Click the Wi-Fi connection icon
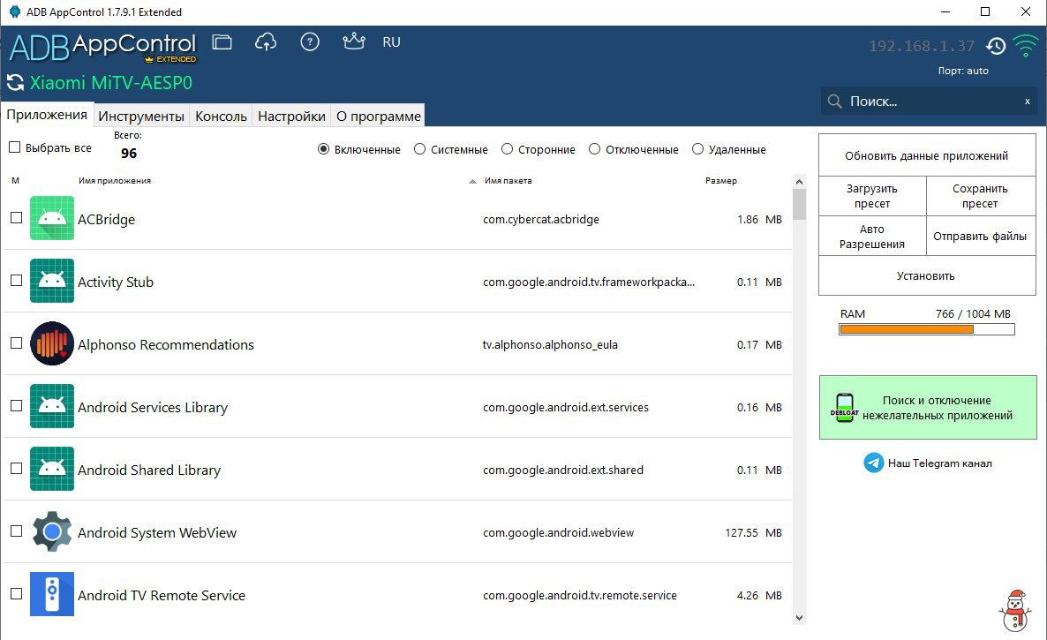This screenshot has width=1047, height=640. point(1026,45)
